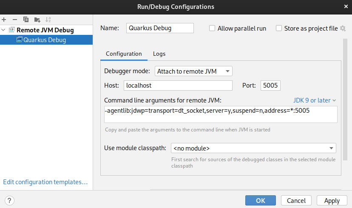352x208 pixels.
Task: Tick Store as project file
Action: click(x=278, y=28)
